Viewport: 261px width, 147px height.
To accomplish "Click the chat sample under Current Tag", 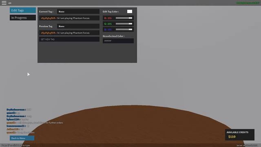I will 69,18.
